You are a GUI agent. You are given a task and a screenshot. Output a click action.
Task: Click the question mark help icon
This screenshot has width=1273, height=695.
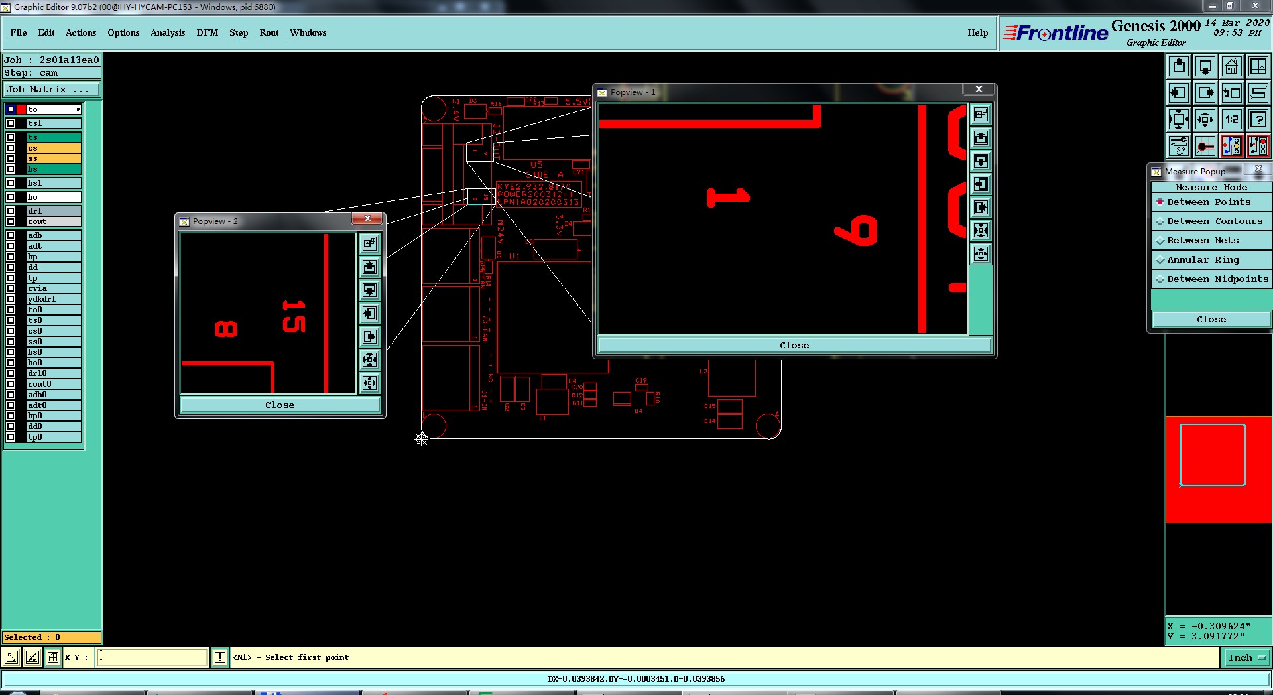[x=1258, y=119]
